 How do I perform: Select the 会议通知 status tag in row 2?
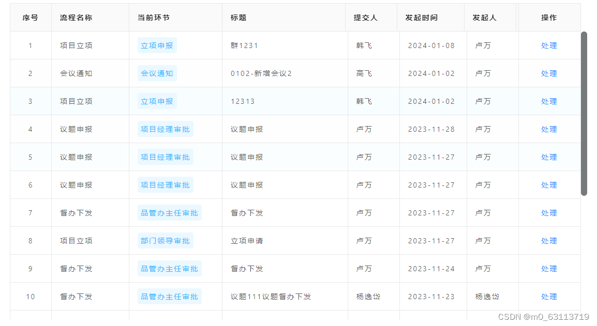(156, 73)
